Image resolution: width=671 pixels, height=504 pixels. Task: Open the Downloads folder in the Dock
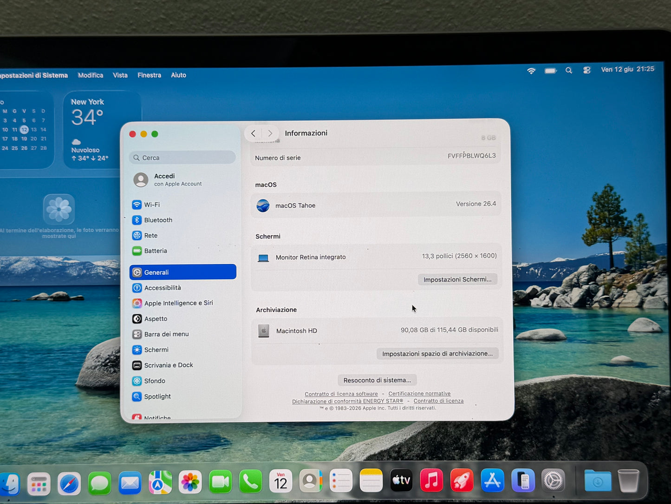[x=598, y=481]
